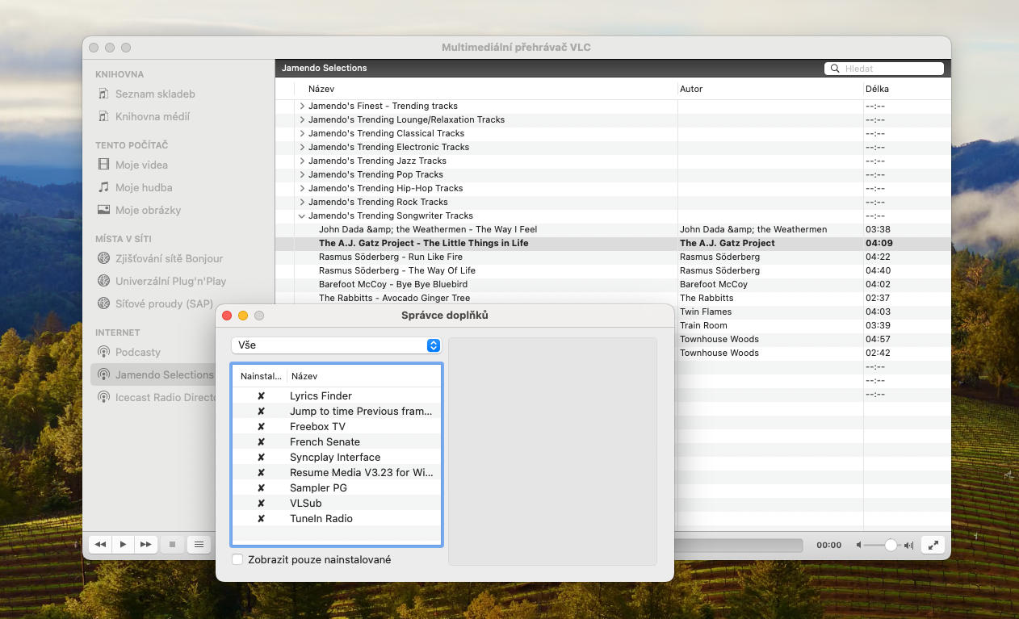Open Podcasty in the sidebar

(x=137, y=352)
